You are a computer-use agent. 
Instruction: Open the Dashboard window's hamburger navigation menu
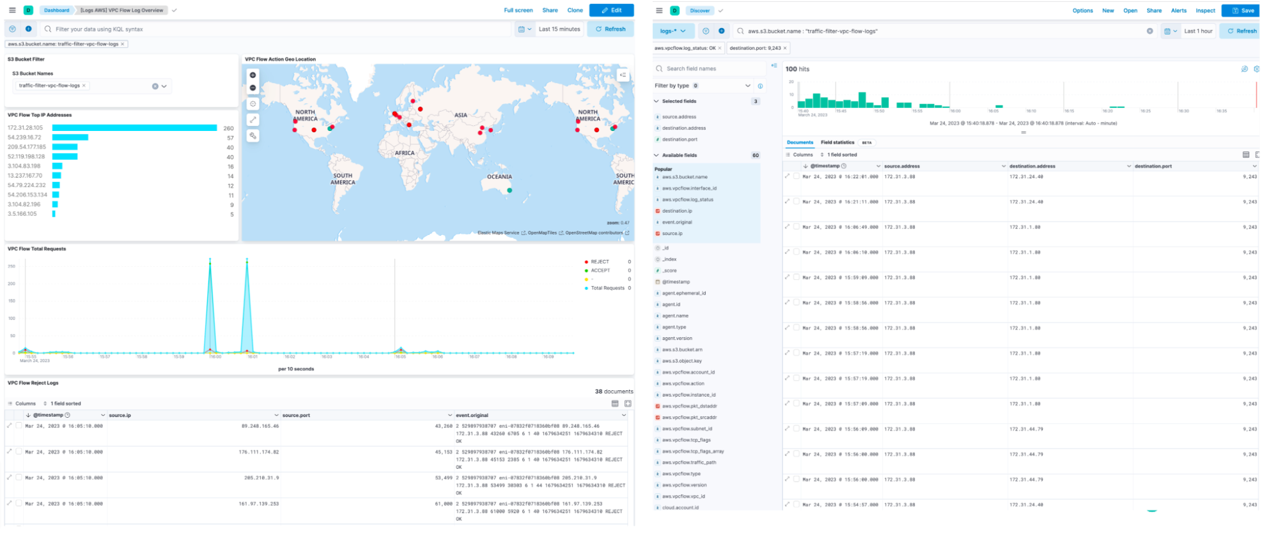click(12, 10)
